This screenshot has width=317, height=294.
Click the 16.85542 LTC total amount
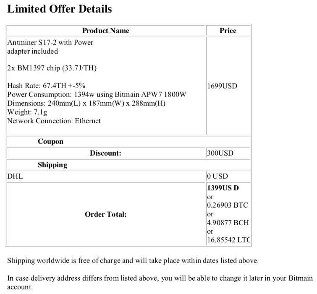228,240
